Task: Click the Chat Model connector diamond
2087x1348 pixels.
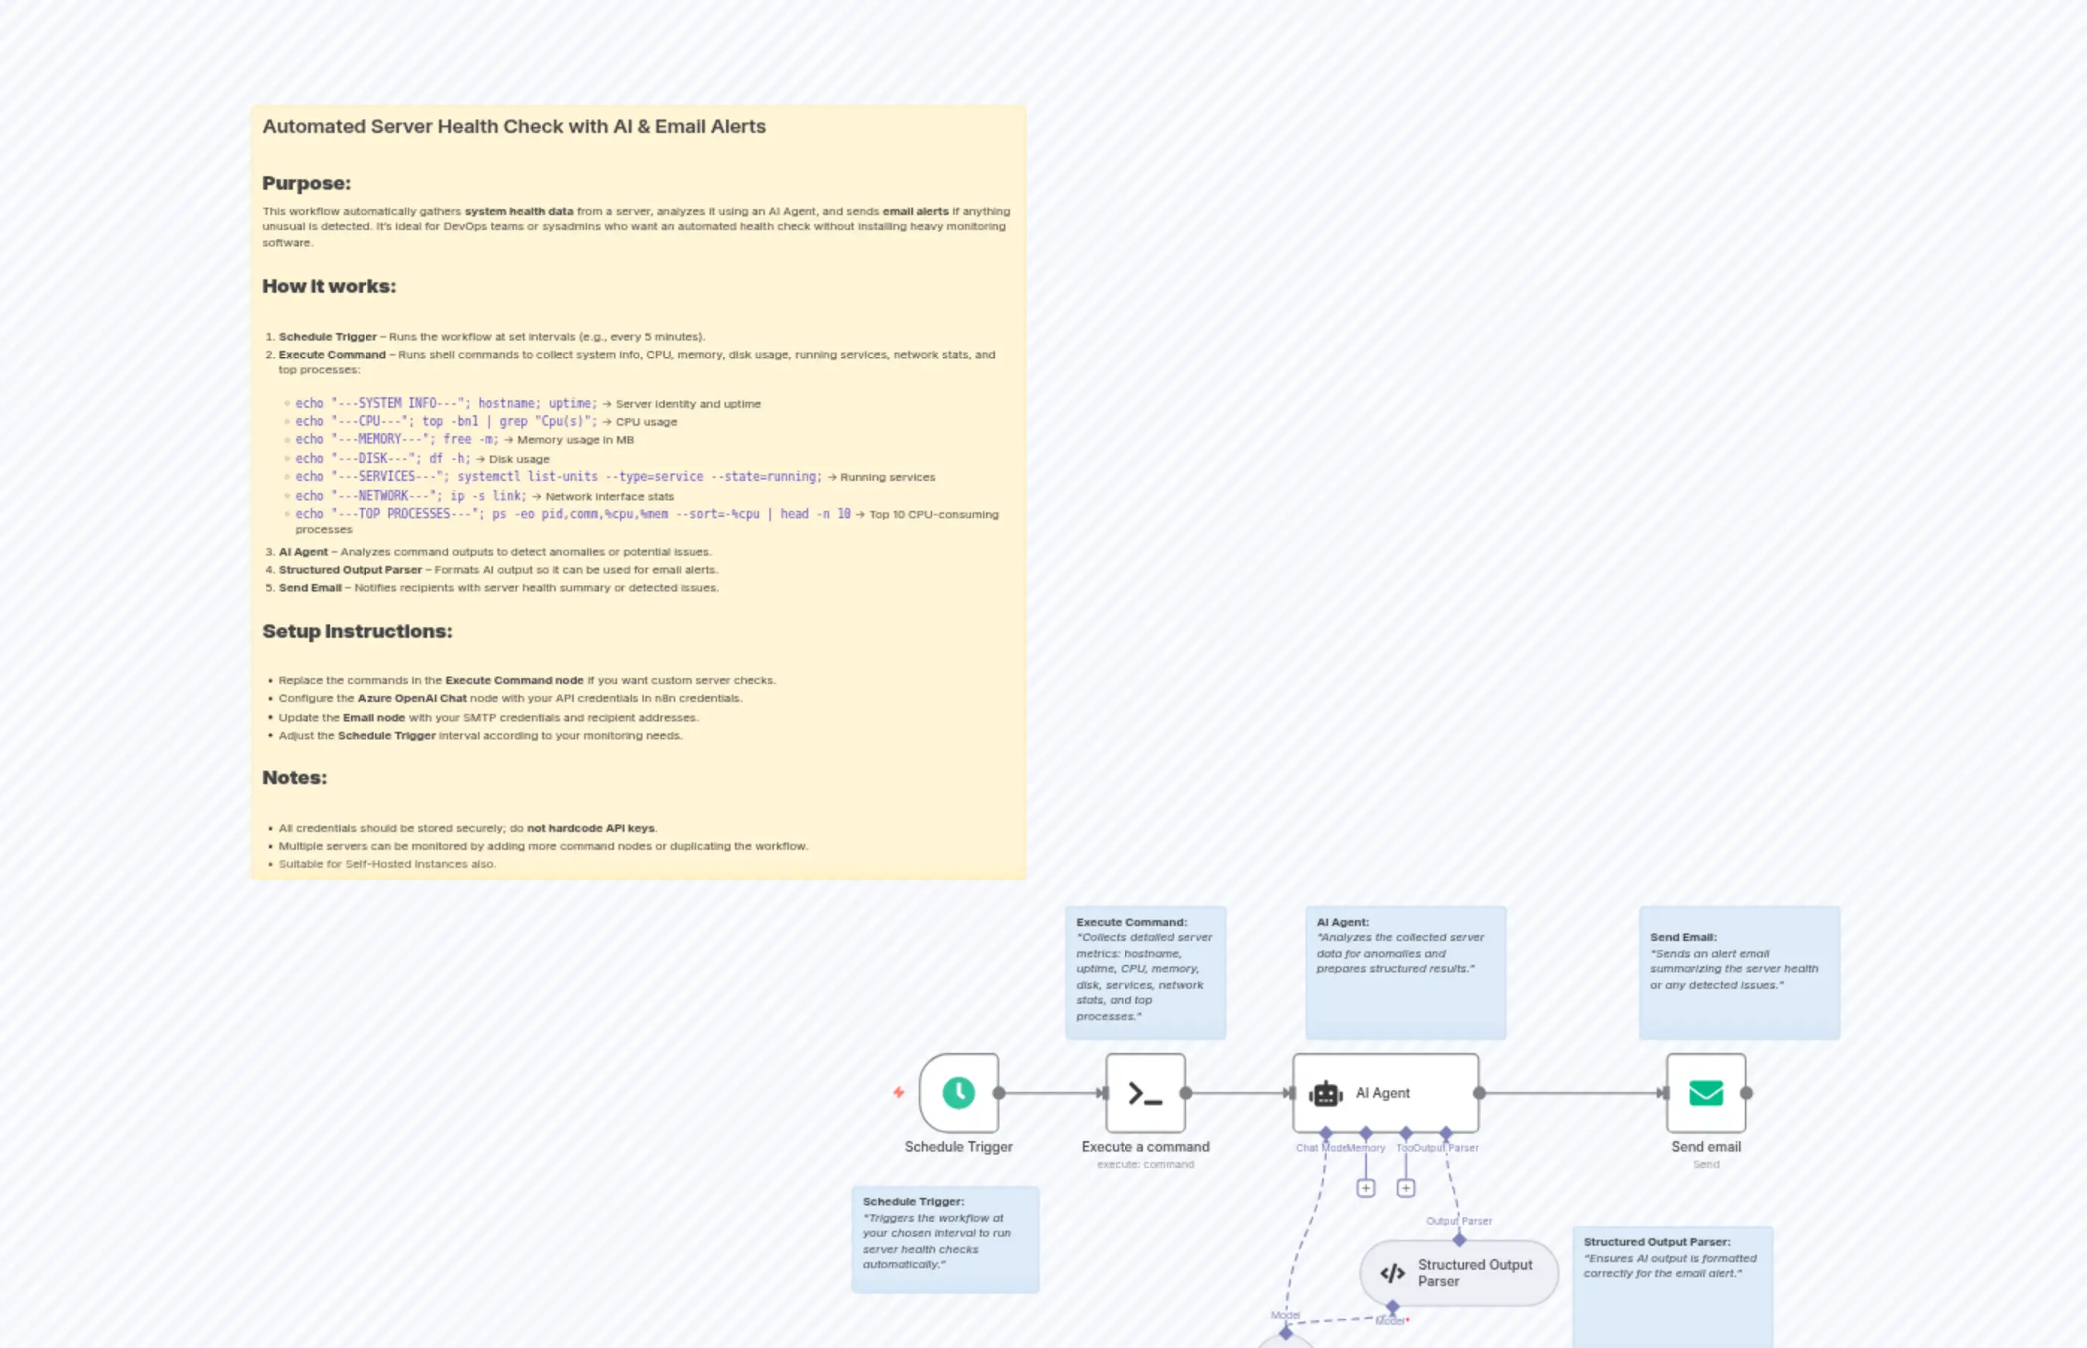Action: click(1327, 1133)
